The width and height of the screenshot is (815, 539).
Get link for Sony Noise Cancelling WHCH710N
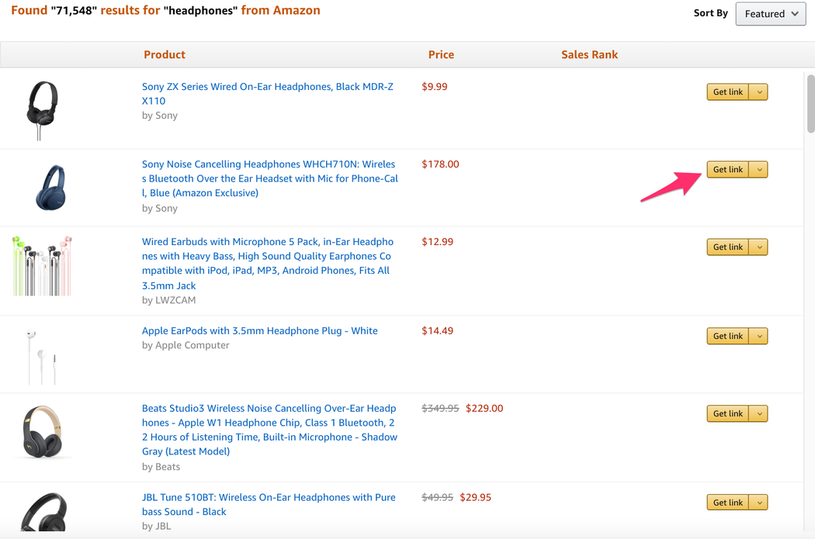pos(728,169)
